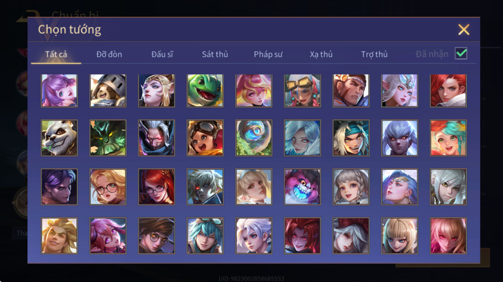503x282 pixels.
Task: Choose the panda hero portrait
Action: pos(59,138)
